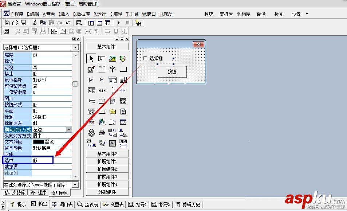
Task: Click the Save floppy-disk icon
Action: click(x=23, y=23)
